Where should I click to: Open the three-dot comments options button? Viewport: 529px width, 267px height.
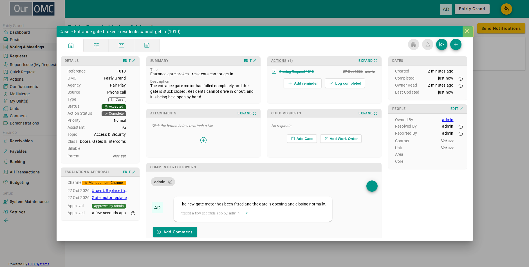[372, 186]
